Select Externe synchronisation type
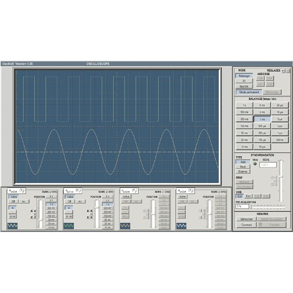The image size is (293, 293). pyautogui.click(x=243, y=171)
